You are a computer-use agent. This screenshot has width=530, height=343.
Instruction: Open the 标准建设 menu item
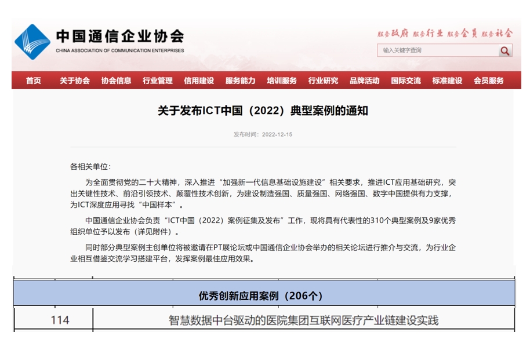click(x=447, y=81)
